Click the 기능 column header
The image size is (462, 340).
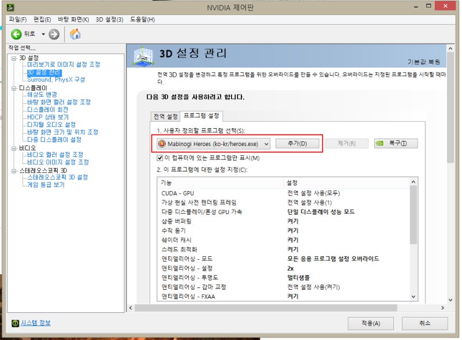pyautogui.click(x=220, y=183)
